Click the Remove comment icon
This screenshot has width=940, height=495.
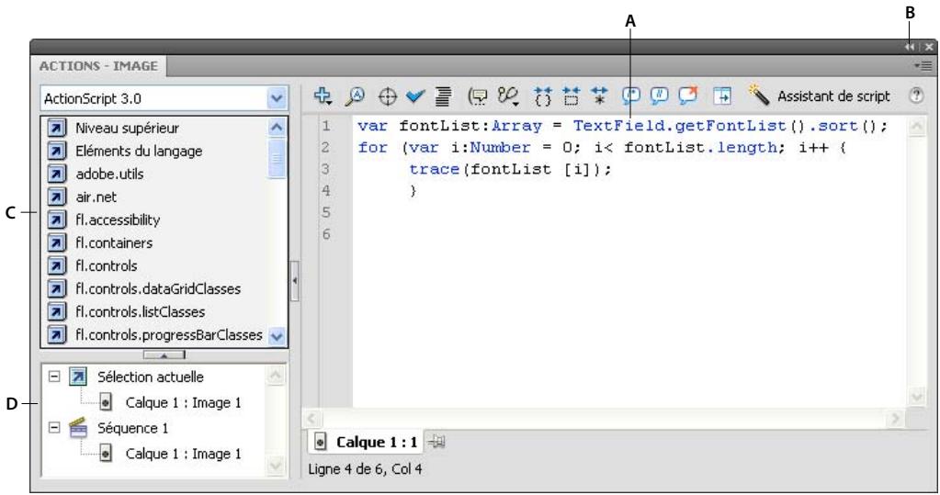[x=688, y=96]
